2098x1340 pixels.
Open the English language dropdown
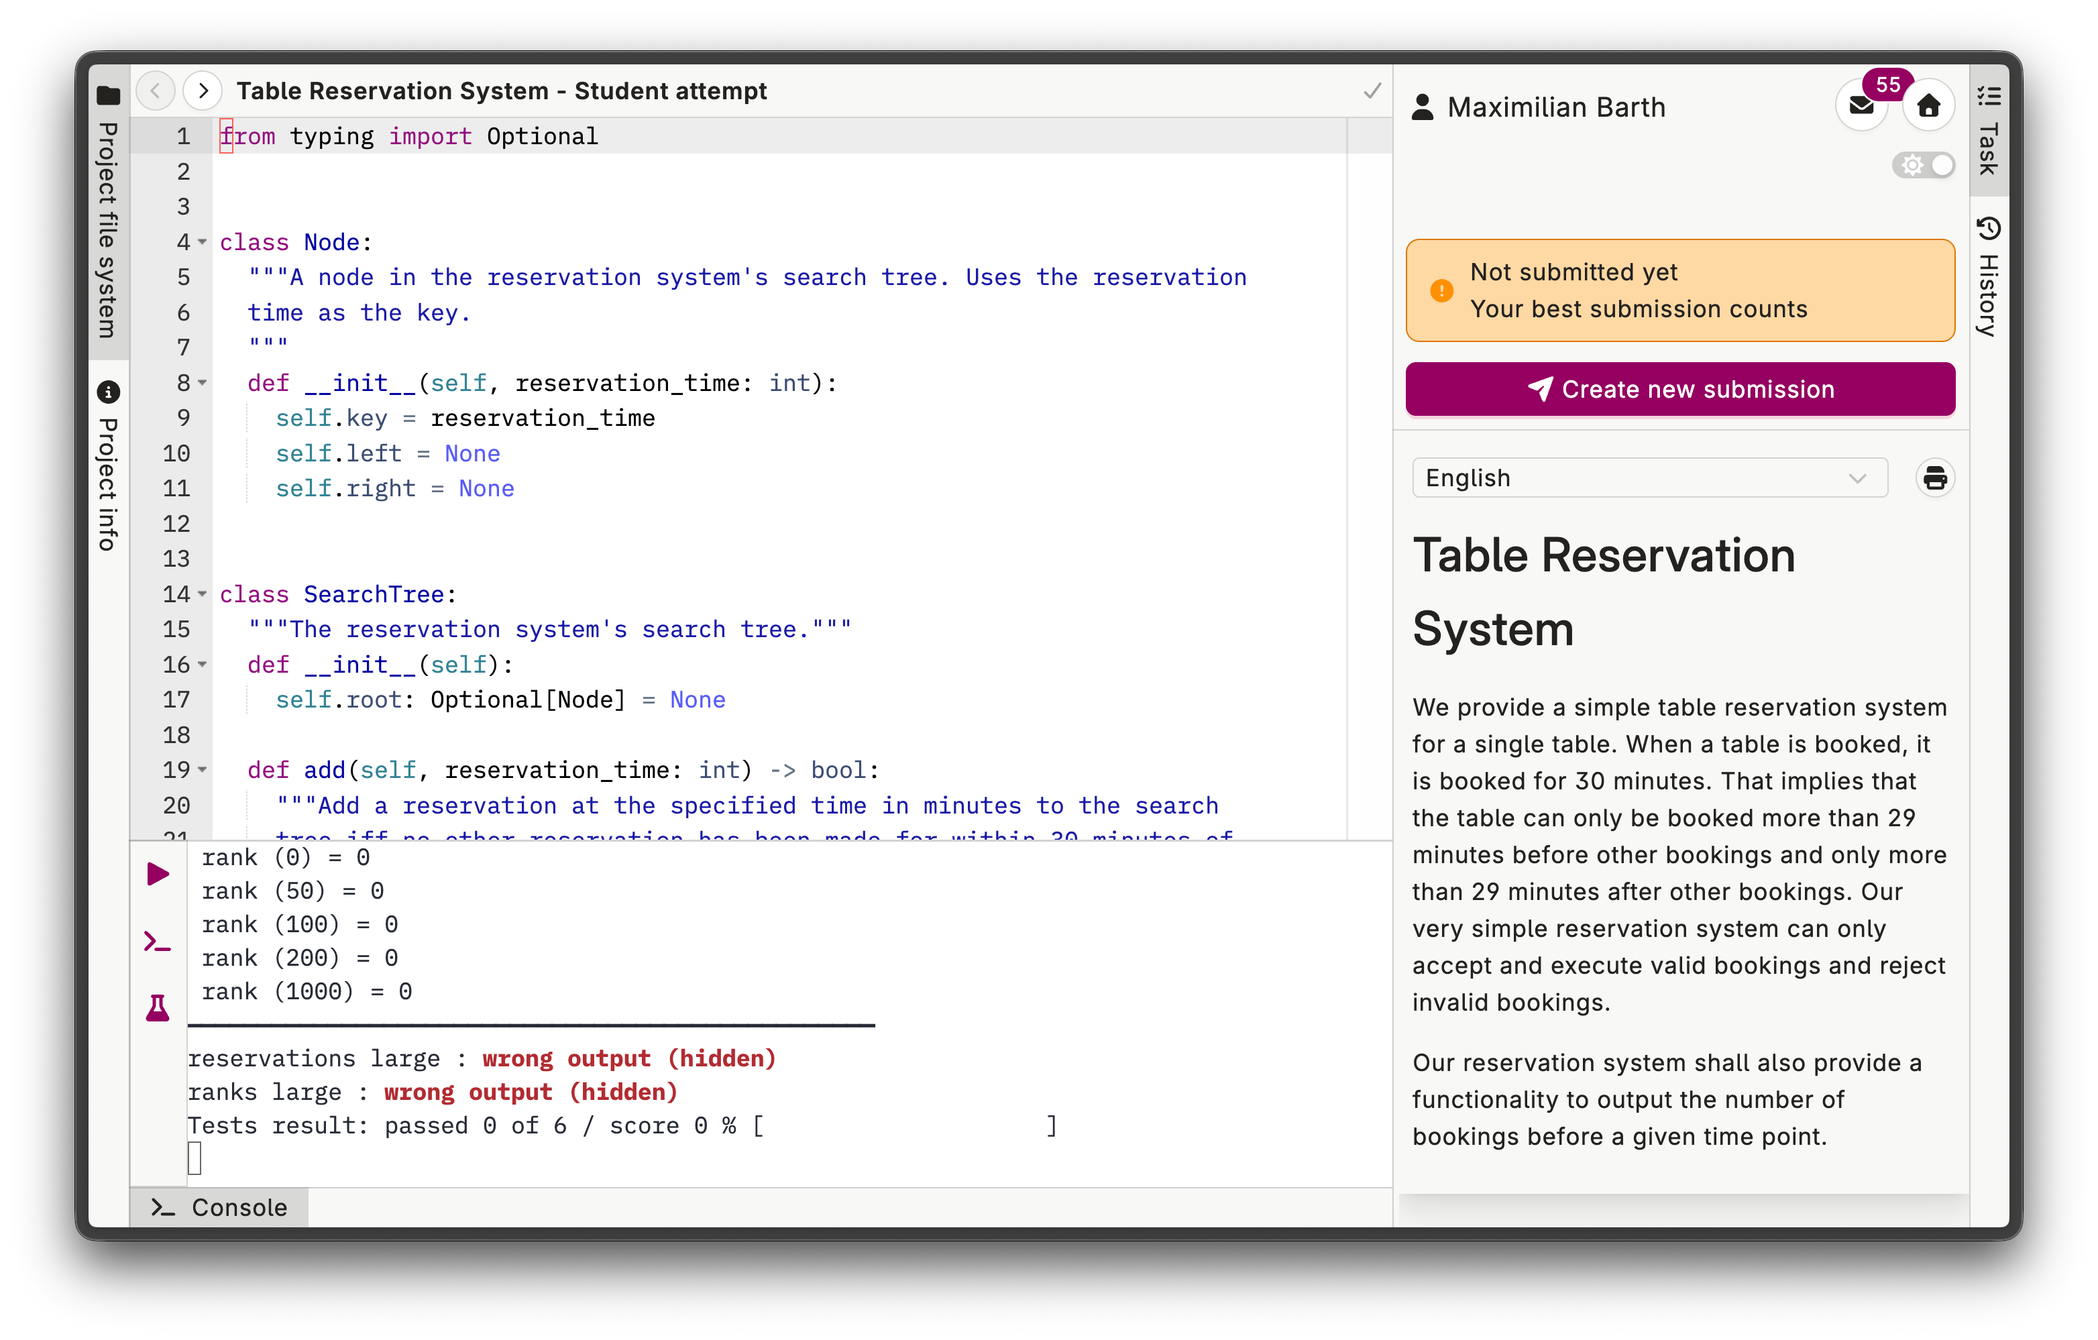[1649, 478]
